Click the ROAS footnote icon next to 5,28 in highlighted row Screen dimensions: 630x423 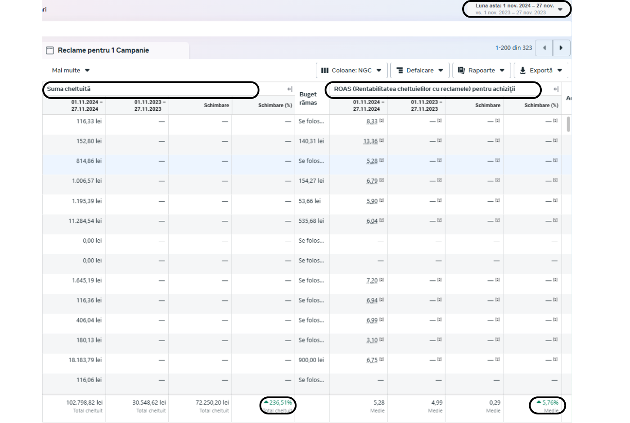382,160
